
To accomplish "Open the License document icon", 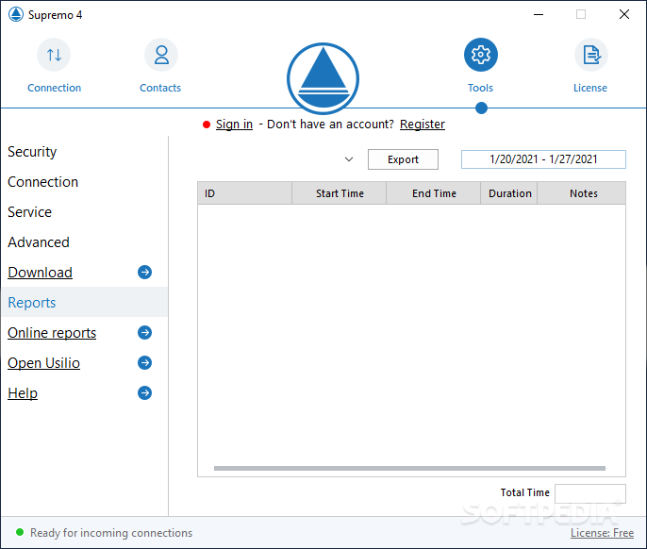I will [591, 55].
